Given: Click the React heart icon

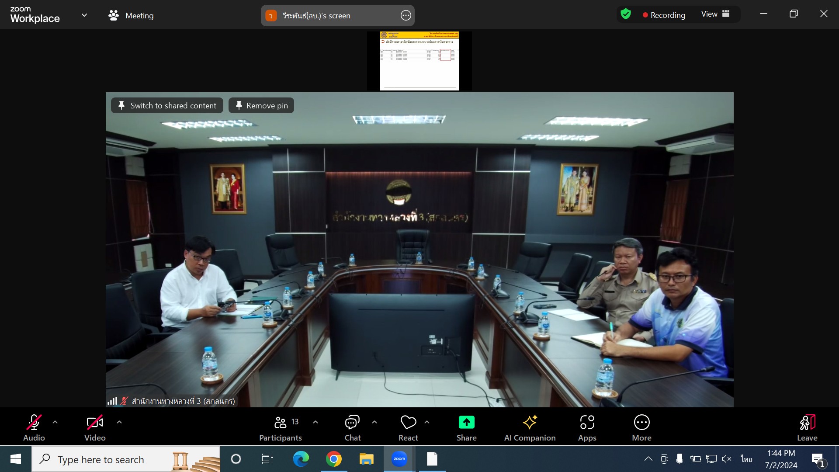Looking at the screenshot, I should point(408,423).
